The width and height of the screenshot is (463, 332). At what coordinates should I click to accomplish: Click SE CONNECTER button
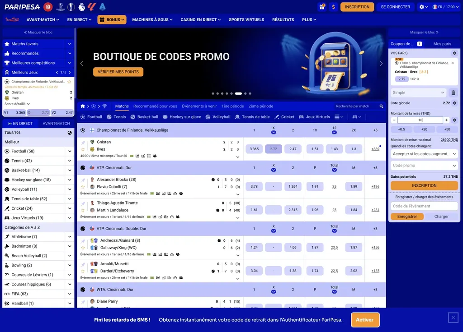pyautogui.click(x=395, y=7)
